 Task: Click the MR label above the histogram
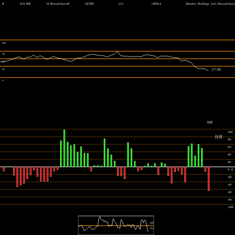pos(210,122)
